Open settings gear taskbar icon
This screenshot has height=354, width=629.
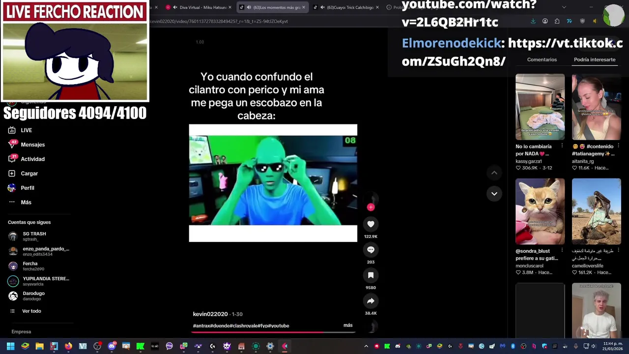(x=270, y=346)
